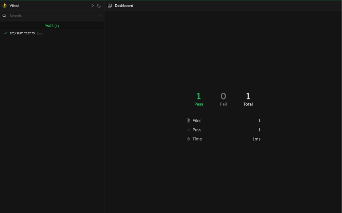Click the Vitest title text

coord(15,6)
